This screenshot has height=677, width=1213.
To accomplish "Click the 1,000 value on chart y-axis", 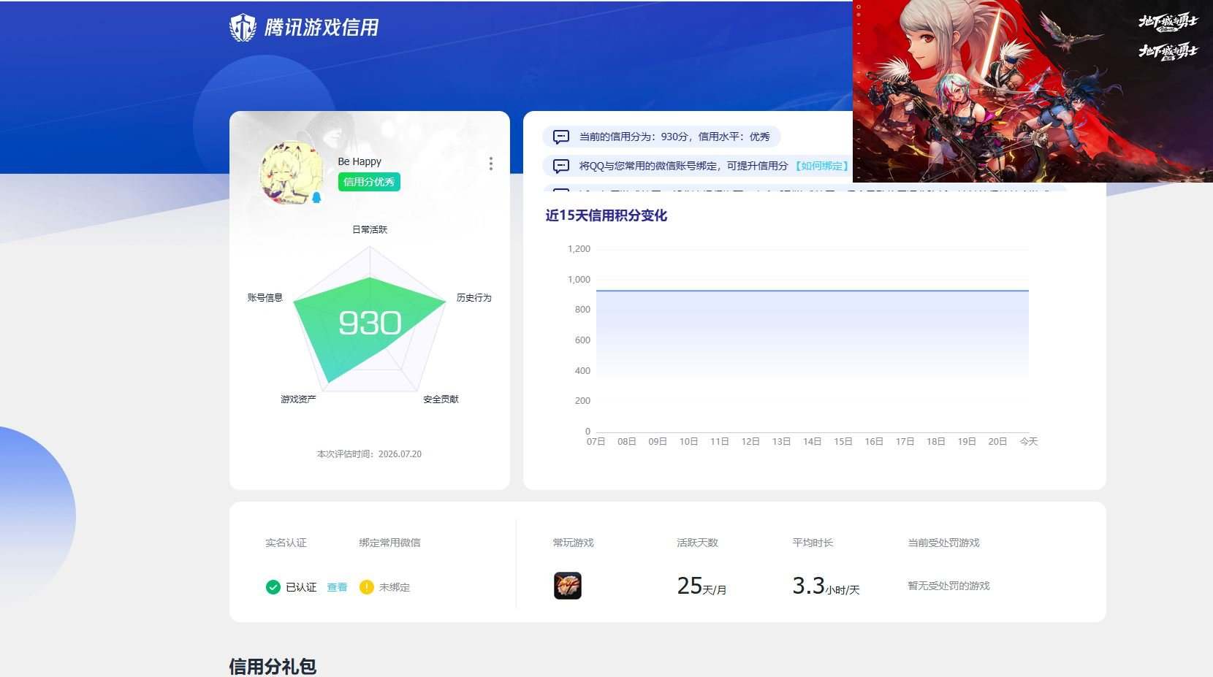I will tap(579, 279).
